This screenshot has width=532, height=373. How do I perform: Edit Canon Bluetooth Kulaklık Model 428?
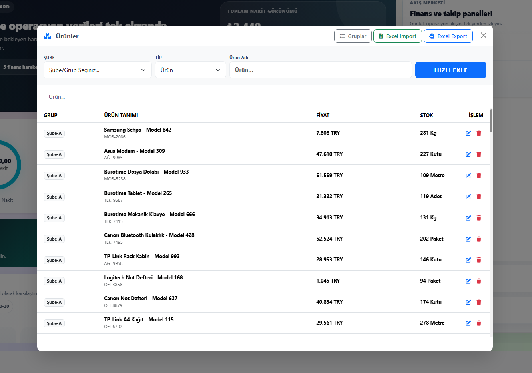pos(468,239)
